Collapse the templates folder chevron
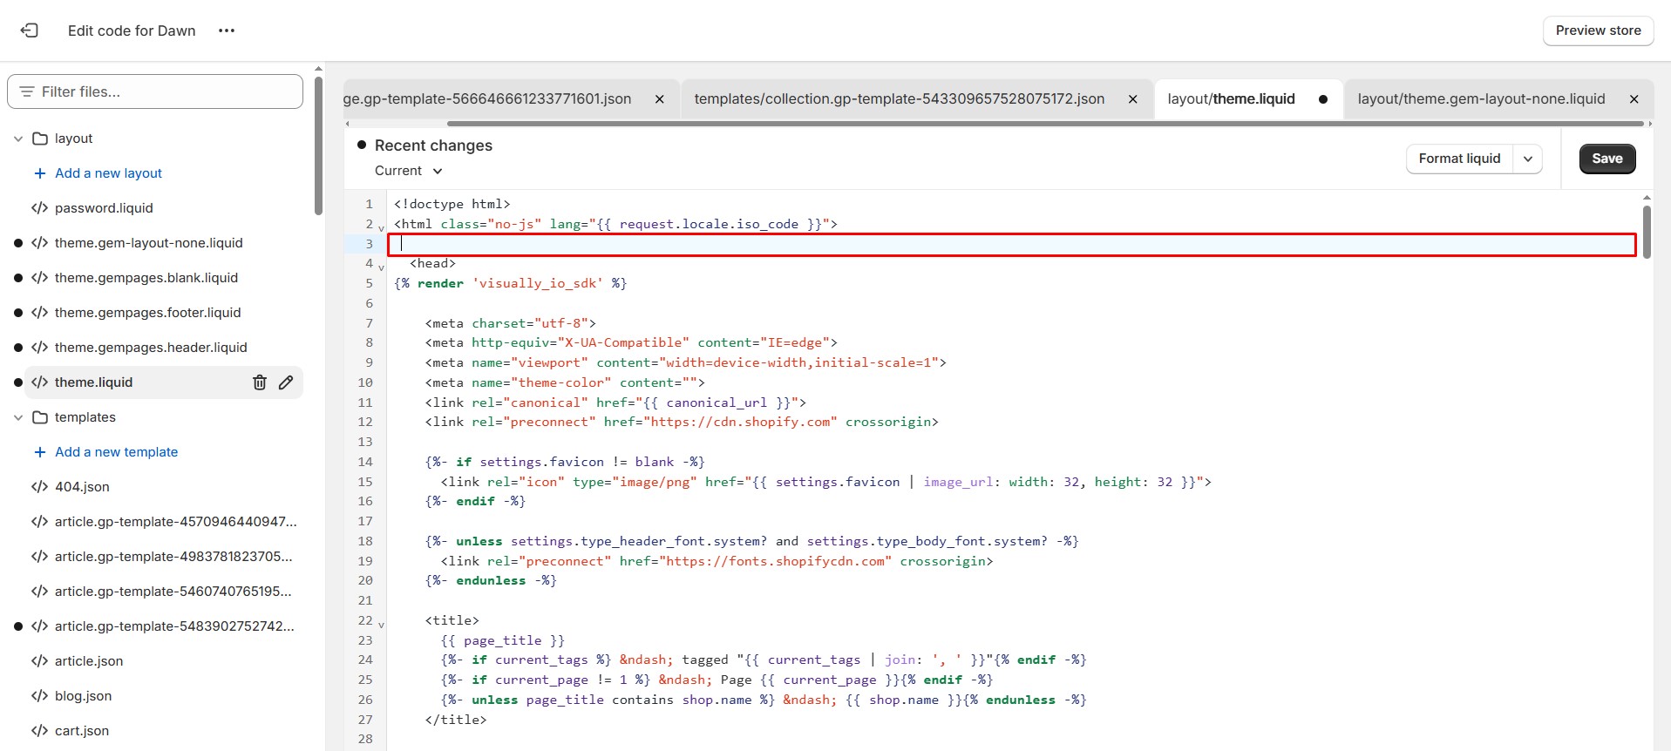 tap(18, 417)
